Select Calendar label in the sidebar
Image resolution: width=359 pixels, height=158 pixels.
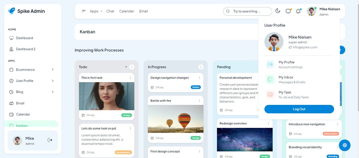tap(23, 114)
